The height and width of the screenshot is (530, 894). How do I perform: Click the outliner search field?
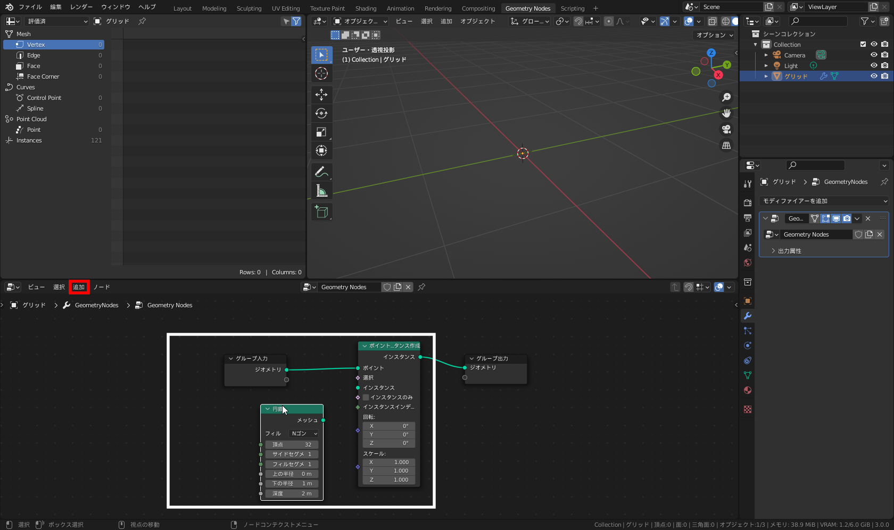click(817, 21)
